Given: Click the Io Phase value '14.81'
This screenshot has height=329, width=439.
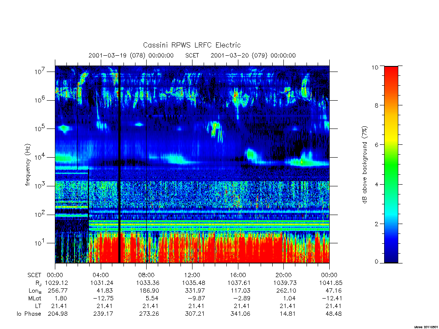Looking at the screenshot, I should [288, 314].
